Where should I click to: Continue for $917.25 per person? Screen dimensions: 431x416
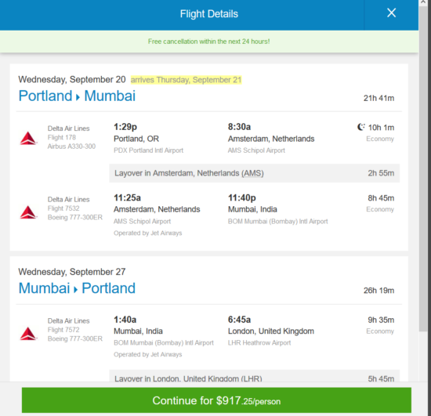(216, 400)
